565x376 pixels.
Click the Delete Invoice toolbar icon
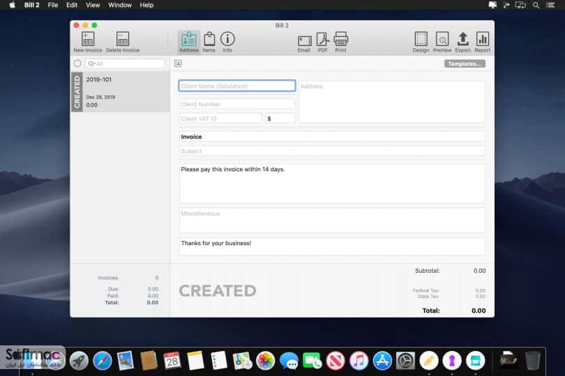click(123, 42)
